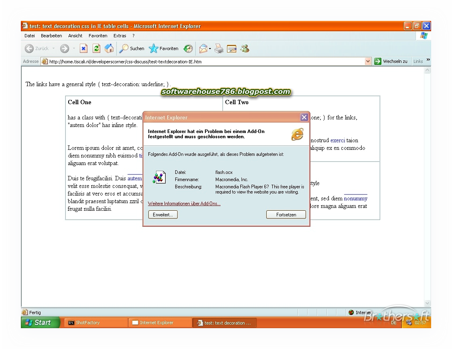The width and height of the screenshot is (452, 349).
Task: Click the Edit page toolbar icon
Action: point(231,48)
